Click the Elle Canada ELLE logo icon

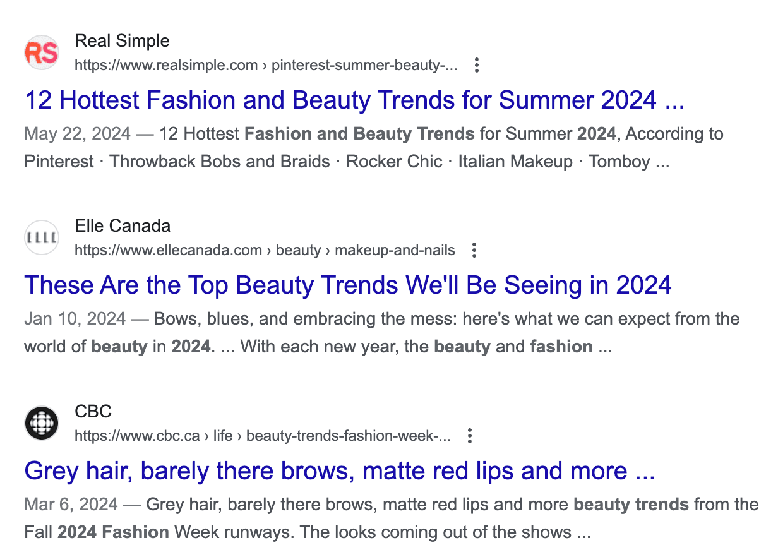[41, 237]
